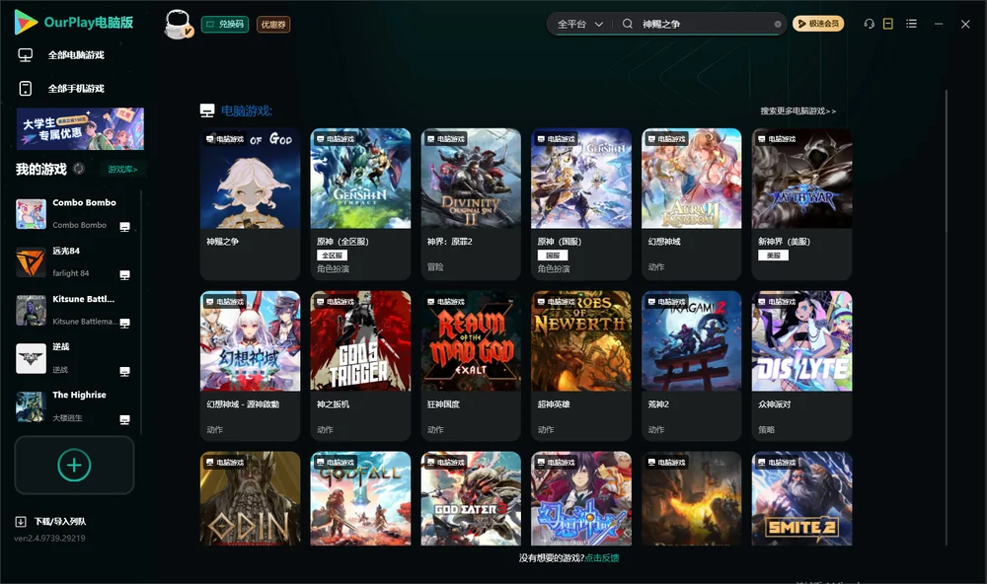Open the 原神 (全区服) game card
The height and width of the screenshot is (584, 987).
tap(360, 204)
